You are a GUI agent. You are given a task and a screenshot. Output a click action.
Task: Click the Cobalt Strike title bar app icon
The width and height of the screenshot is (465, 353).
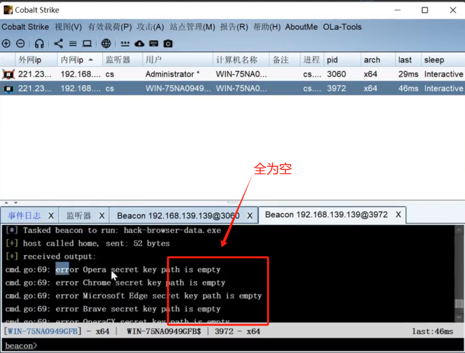click(8, 10)
